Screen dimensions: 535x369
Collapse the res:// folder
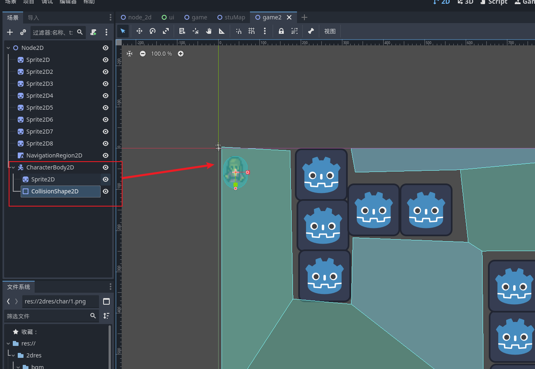tap(8, 343)
